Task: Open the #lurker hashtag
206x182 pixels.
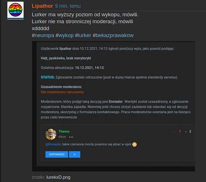Action: point(83,35)
